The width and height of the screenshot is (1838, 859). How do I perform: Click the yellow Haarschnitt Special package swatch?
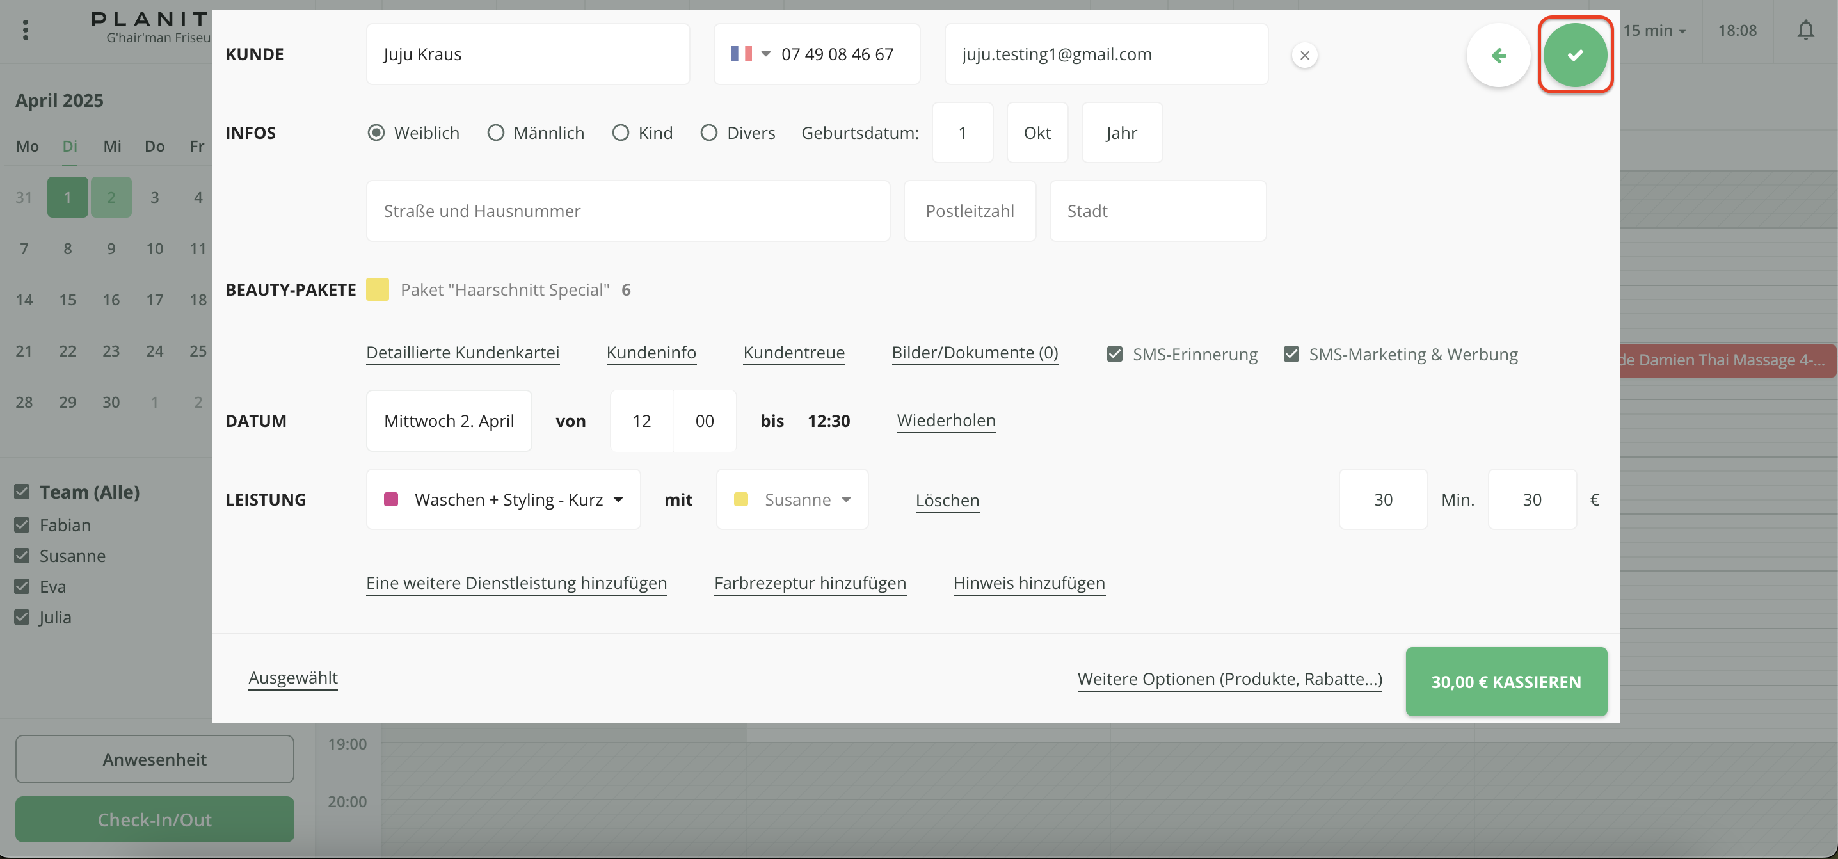coord(378,290)
